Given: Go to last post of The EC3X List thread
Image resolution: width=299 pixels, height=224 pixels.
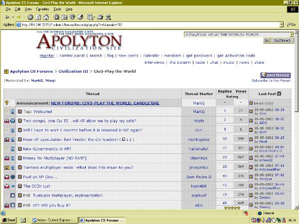Looking at the screenshot, I should click(x=251, y=186).
